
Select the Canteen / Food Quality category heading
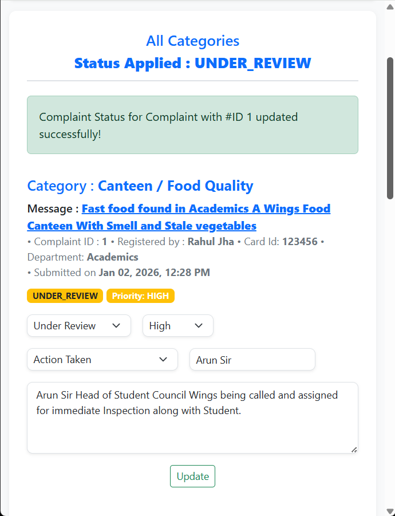(175, 186)
